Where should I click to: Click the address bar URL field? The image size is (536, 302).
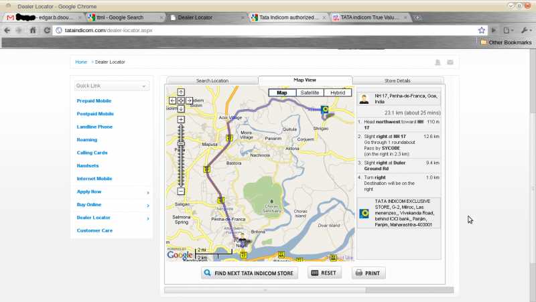coord(267,30)
